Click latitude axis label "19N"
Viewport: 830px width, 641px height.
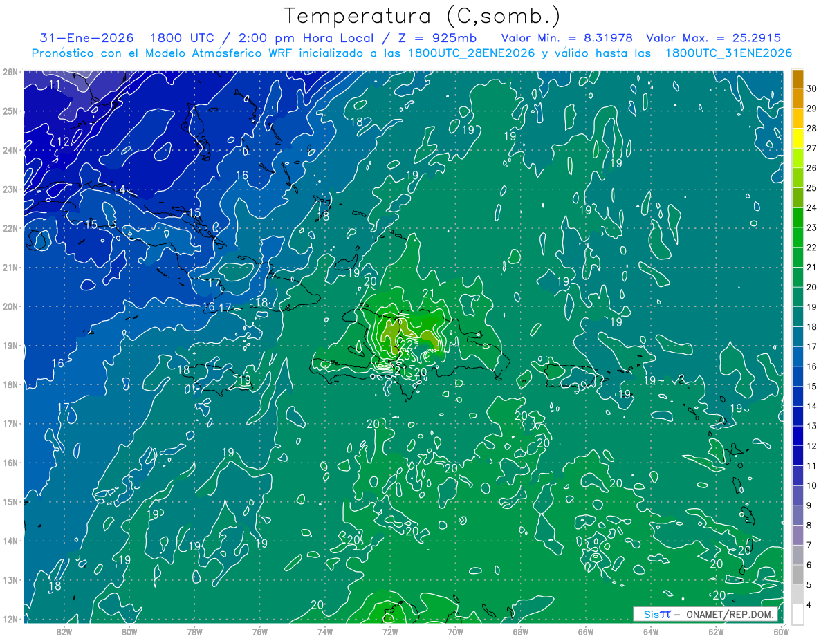[x=10, y=345]
